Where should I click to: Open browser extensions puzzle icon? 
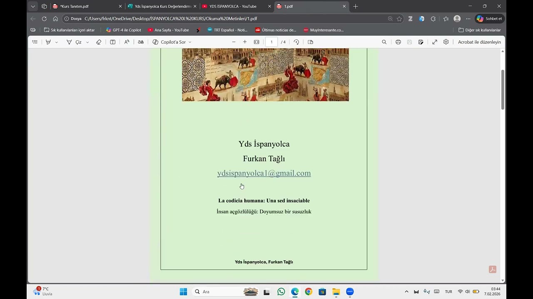(433, 19)
